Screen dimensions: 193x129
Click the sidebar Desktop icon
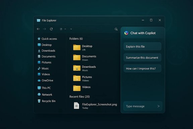click(x=39, y=45)
